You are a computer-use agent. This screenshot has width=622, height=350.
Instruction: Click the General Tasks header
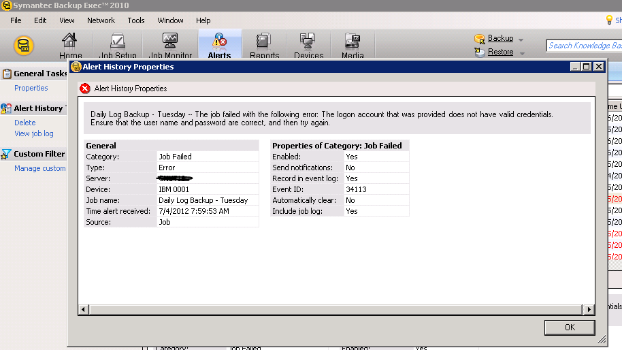[40, 74]
